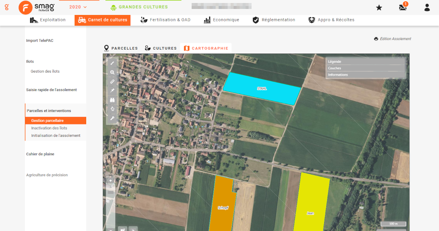Screen dimensions: 439x231
Task: Choose the hand pointer selection tool
Action: coord(112,109)
